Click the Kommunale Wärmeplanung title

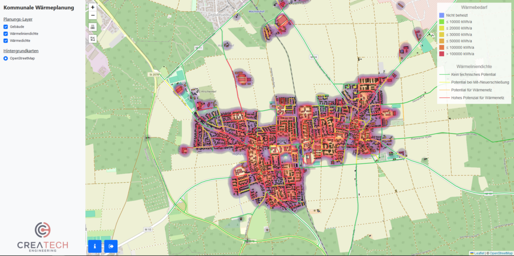39,8
